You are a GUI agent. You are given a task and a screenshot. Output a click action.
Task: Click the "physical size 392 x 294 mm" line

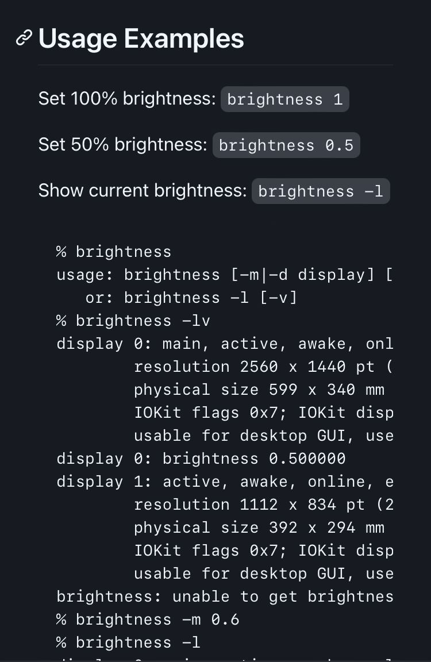(259, 528)
